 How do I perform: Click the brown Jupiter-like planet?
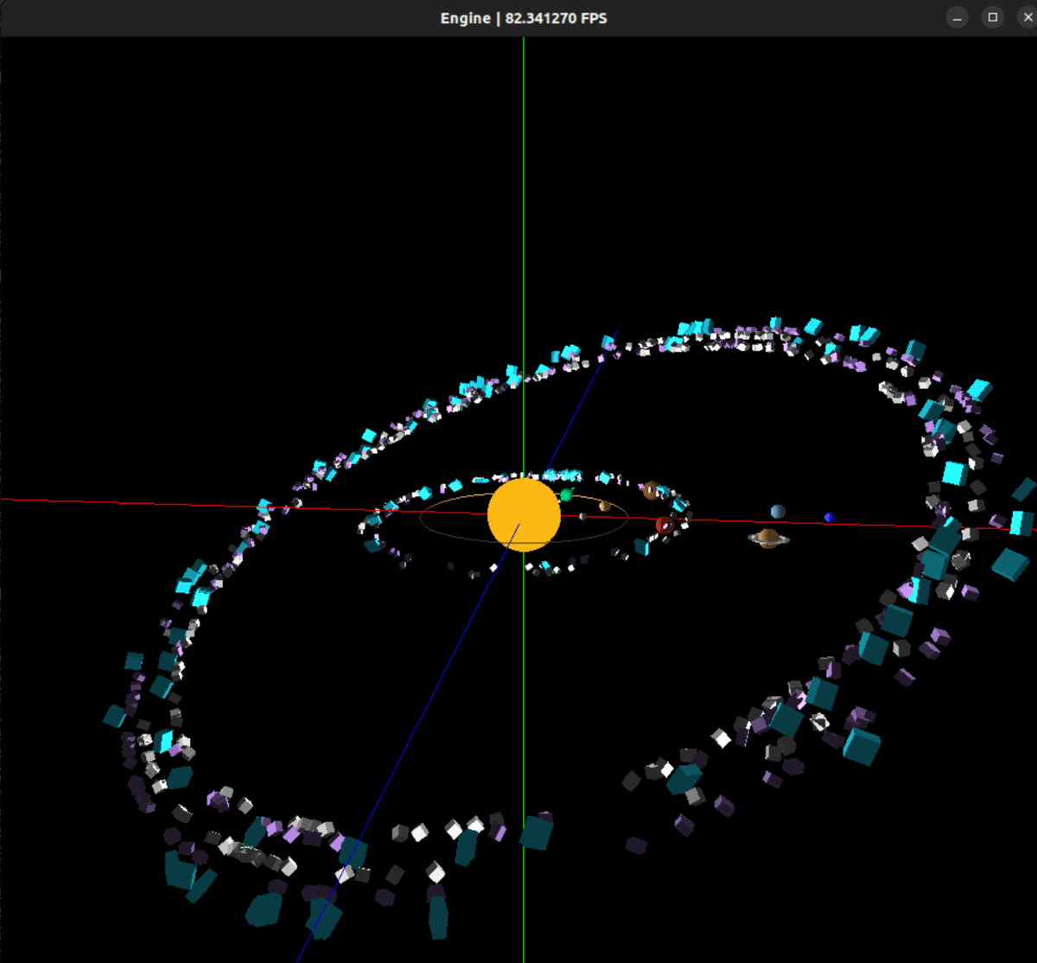point(652,491)
